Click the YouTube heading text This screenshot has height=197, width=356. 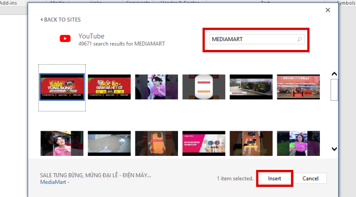click(x=91, y=36)
